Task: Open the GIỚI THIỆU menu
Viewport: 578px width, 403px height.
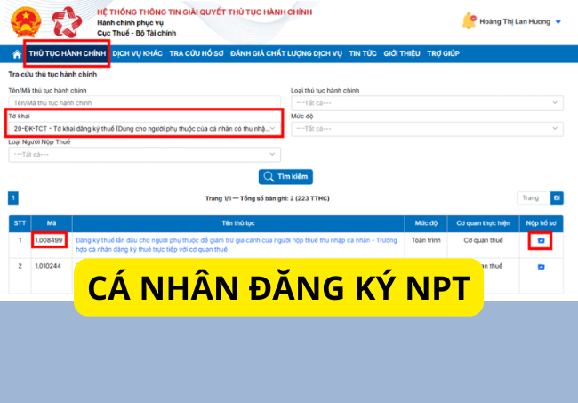Action: tap(402, 53)
